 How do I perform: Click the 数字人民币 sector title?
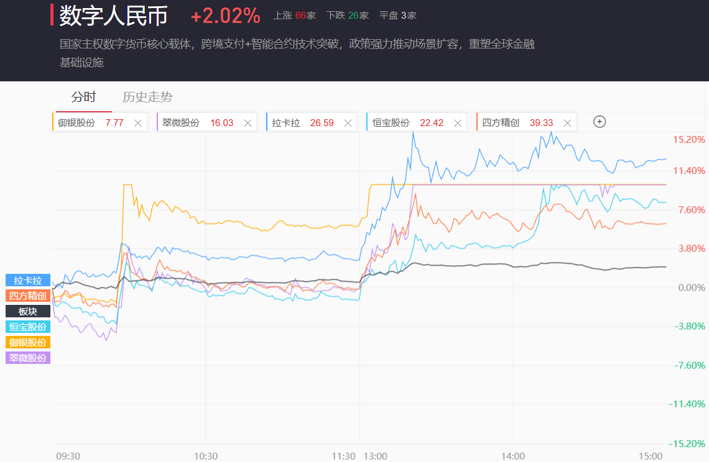pos(114,16)
